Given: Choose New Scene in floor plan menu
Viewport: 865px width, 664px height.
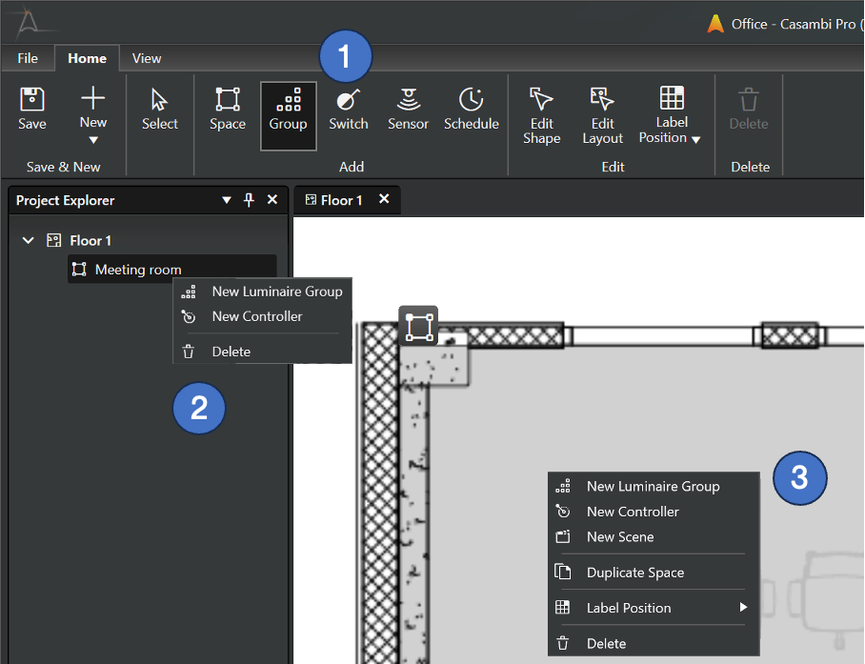Looking at the screenshot, I should click(x=654, y=537).
